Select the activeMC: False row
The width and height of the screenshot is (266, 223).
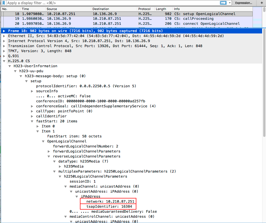(132, 96)
